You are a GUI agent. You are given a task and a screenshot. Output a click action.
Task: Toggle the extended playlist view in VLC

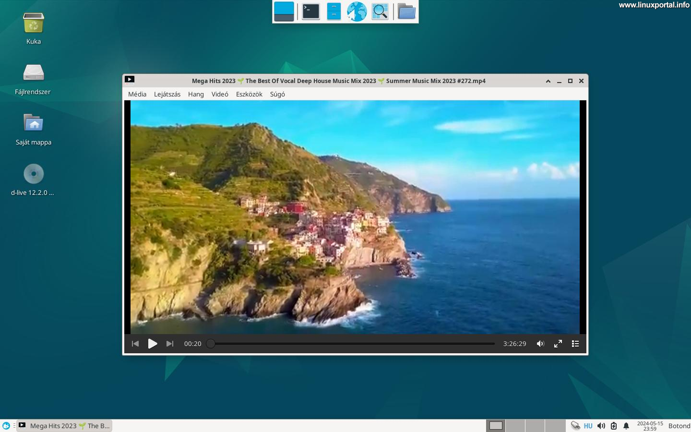575,344
